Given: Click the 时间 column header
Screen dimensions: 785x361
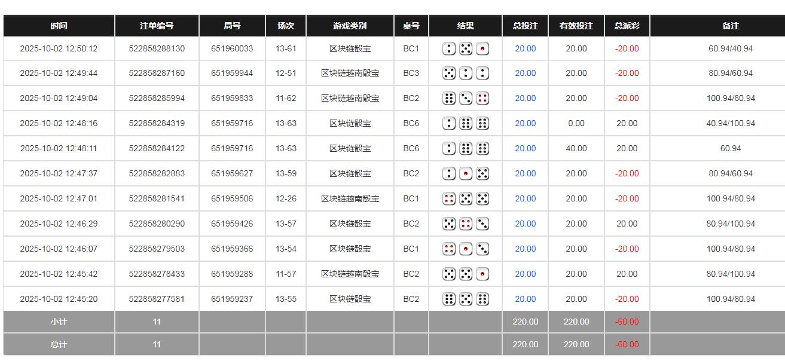Looking at the screenshot, I should click(x=58, y=26).
